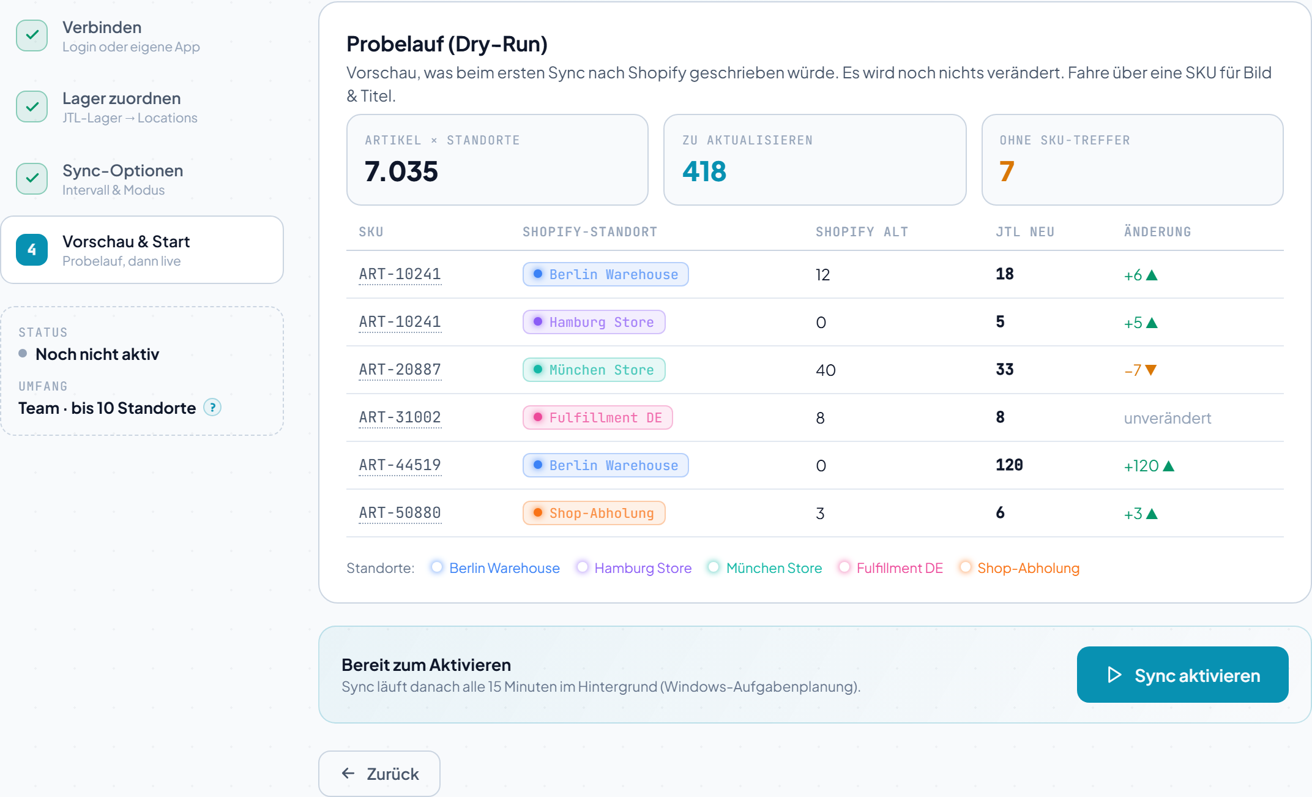1312x797 pixels.
Task: Click the München Store badge in table
Action: pyautogui.click(x=594, y=370)
